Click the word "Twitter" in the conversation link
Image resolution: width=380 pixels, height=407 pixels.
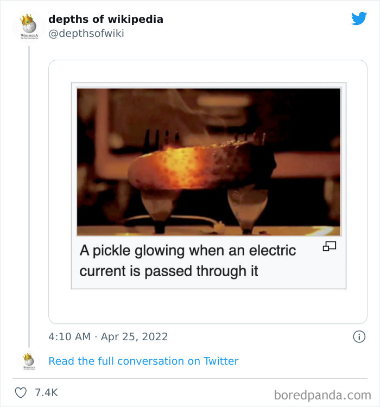pyautogui.click(x=220, y=361)
